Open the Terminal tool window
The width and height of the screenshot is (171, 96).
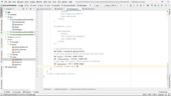coord(27,92)
